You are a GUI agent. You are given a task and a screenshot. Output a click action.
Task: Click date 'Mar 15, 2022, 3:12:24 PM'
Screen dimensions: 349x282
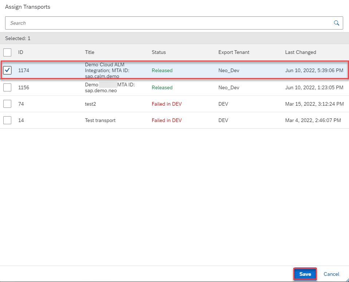tap(314, 104)
